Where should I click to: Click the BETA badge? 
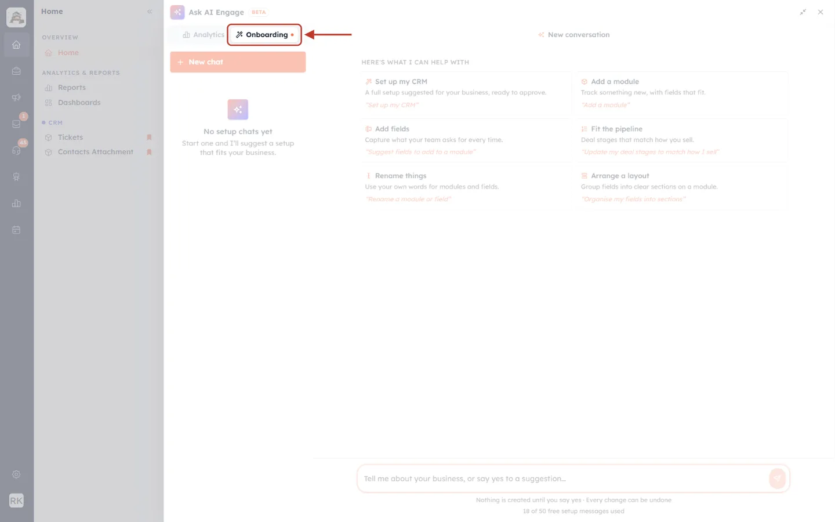[259, 12]
